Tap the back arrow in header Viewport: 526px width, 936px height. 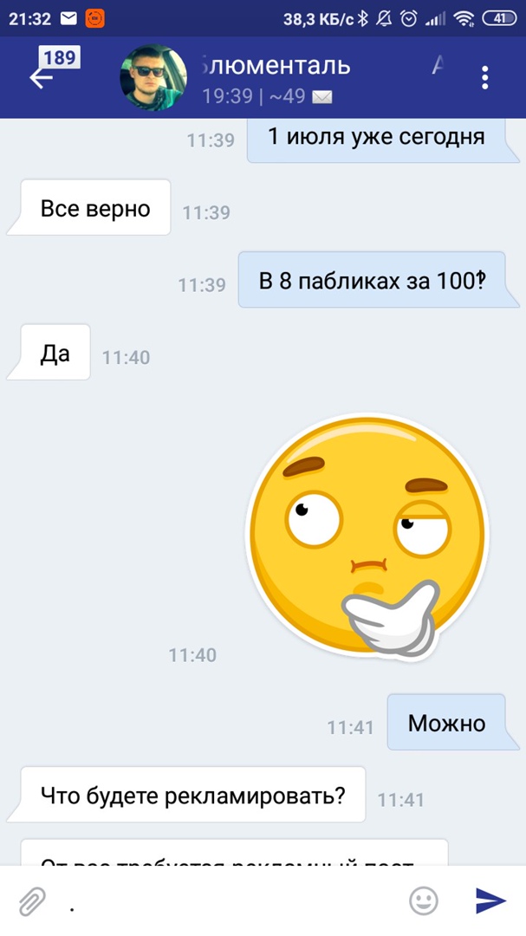click(x=41, y=78)
